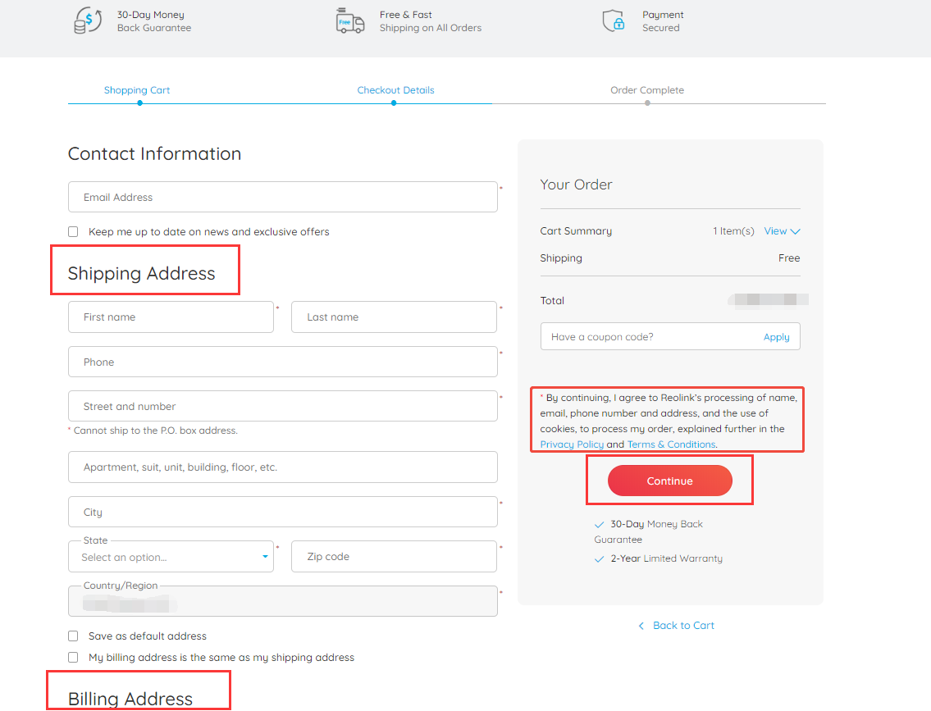Click the money back guarantee icon
This screenshot has width=931, height=711.
tap(88, 21)
